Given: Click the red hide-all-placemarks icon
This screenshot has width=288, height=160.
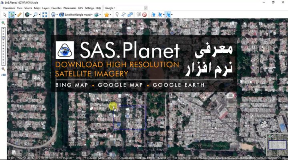Looking at the screenshot, I should 144,15.
